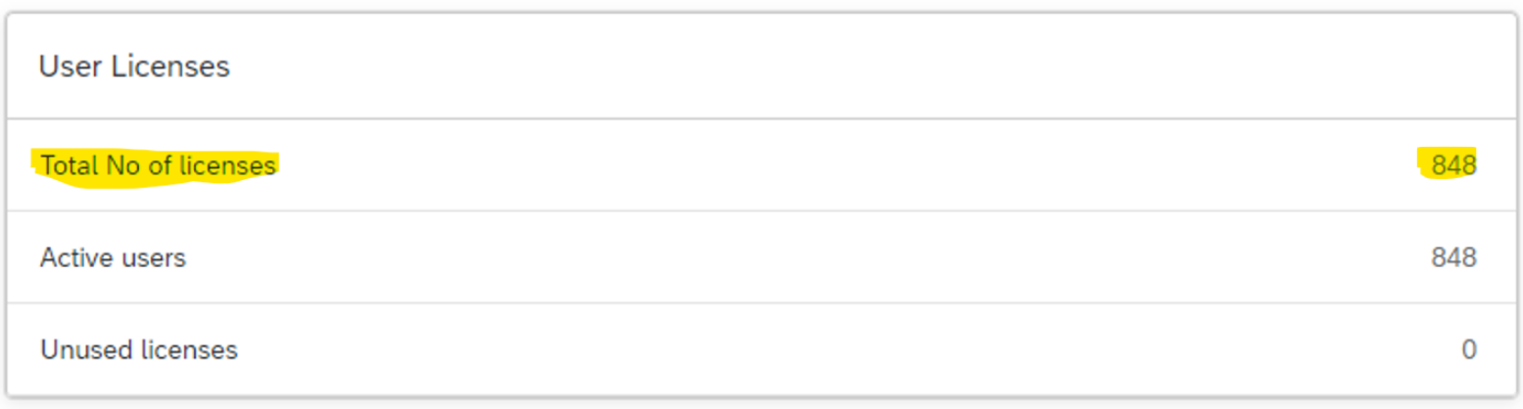Click the word Total in the highlighted label
Screen dimensions: 1523x409
tap(70, 166)
